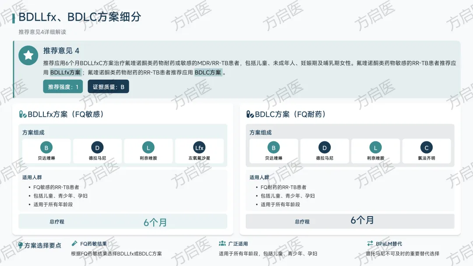This screenshot has height=266, width=473.
Task: Click the pill icon next to BDLLfx方案 heading
Action: (x=23, y=115)
